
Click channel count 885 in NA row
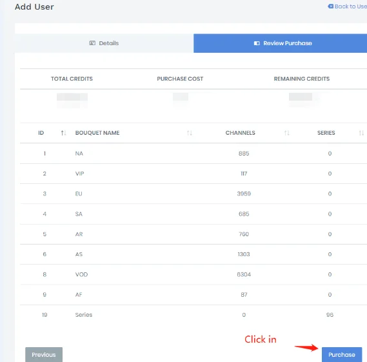click(x=244, y=154)
